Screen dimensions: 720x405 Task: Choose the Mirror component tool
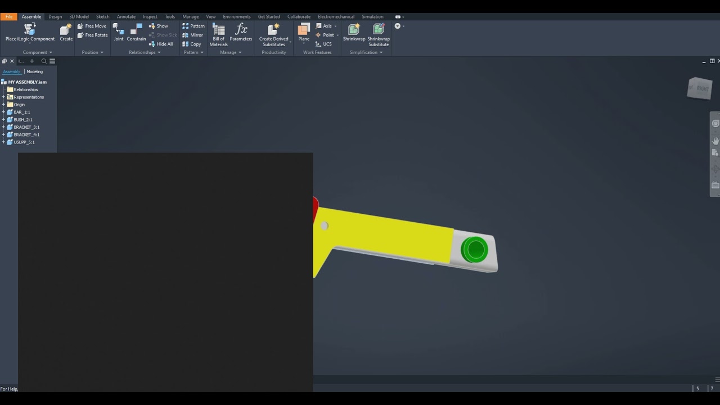click(x=192, y=35)
